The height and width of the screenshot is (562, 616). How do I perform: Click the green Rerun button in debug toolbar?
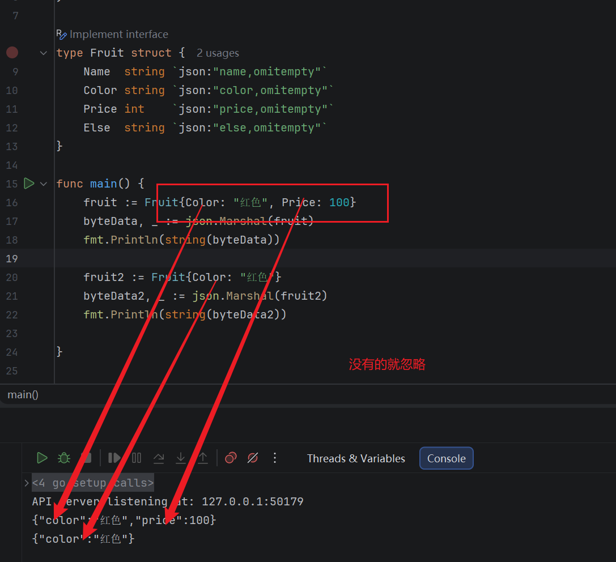click(42, 458)
